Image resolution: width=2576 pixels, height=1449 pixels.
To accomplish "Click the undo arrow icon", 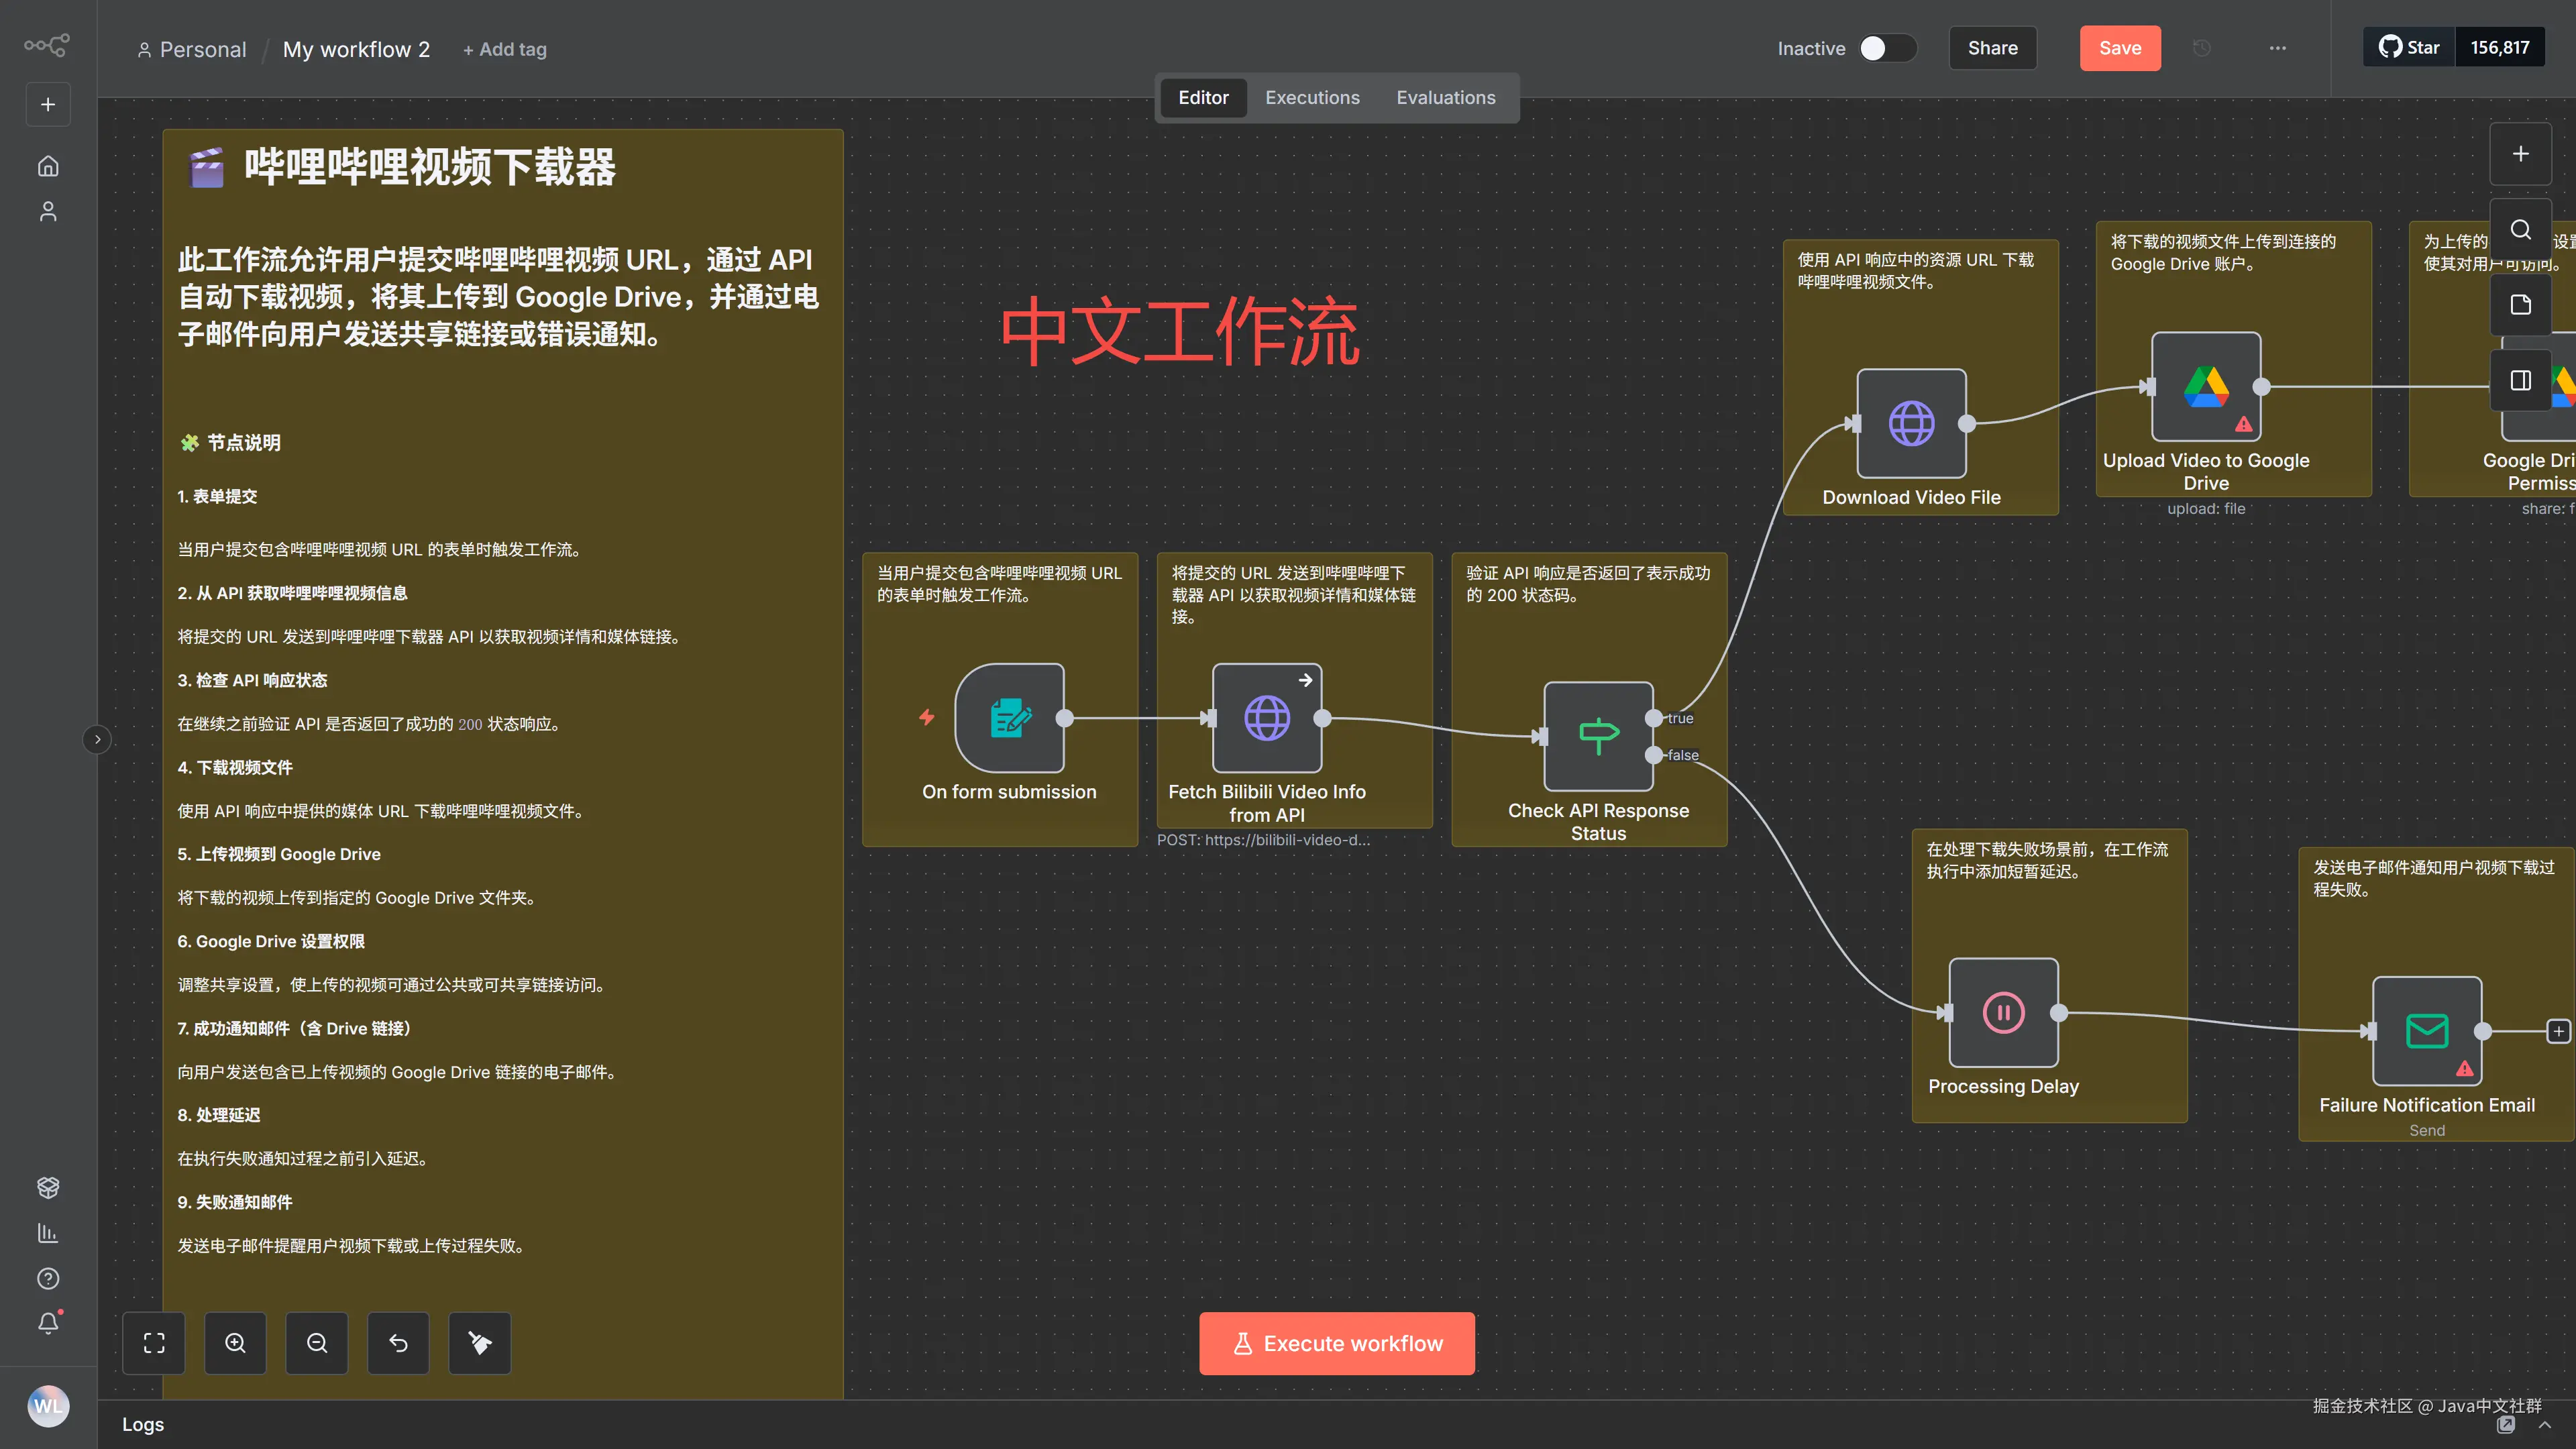I will pyautogui.click(x=398, y=1343).
